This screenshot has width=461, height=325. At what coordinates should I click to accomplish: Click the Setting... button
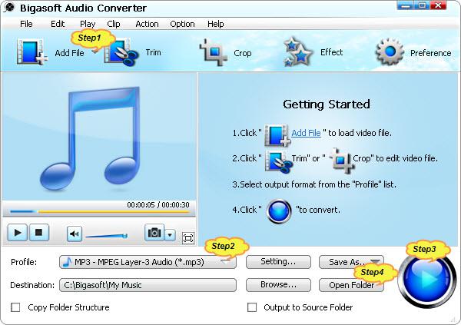278,262
